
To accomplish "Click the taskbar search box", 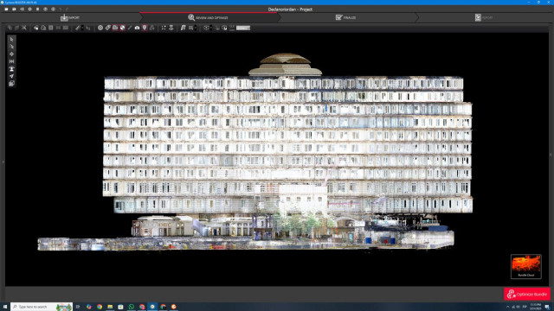I will [x=42, y=307].
